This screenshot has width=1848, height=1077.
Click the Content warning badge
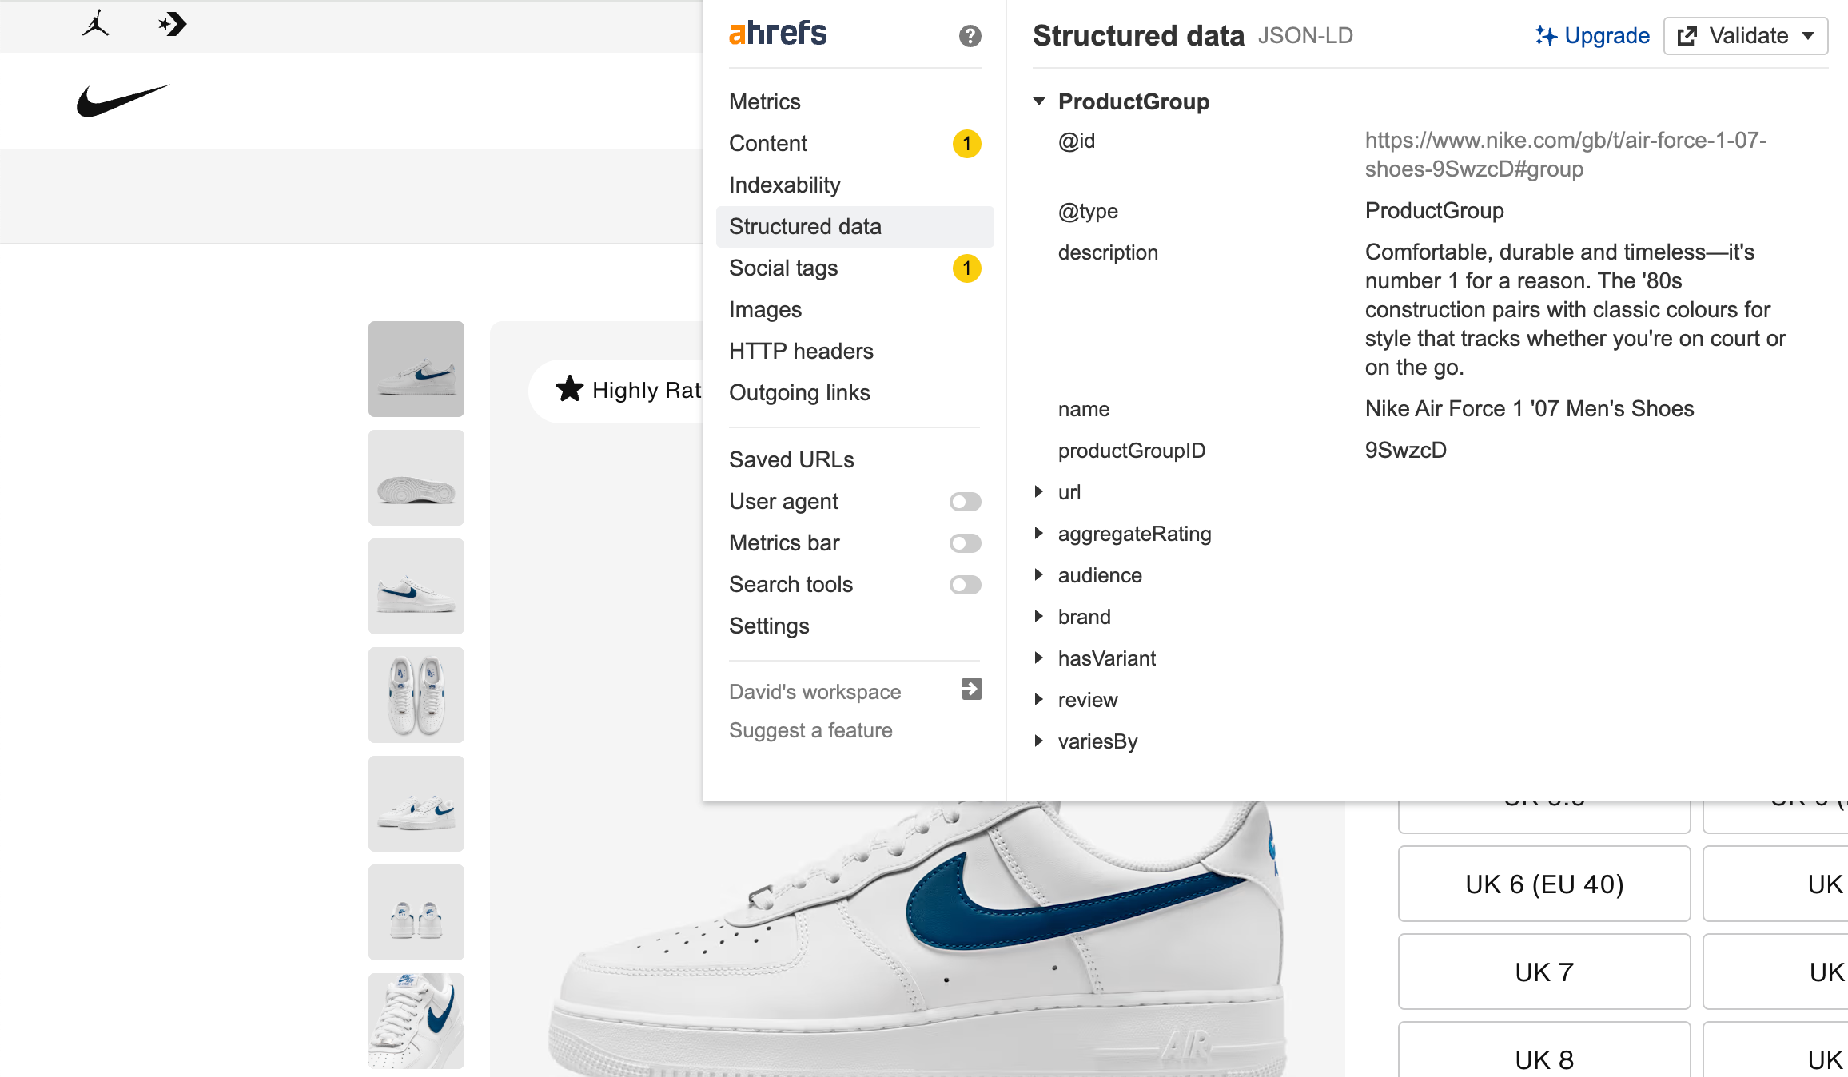(966, 144)
